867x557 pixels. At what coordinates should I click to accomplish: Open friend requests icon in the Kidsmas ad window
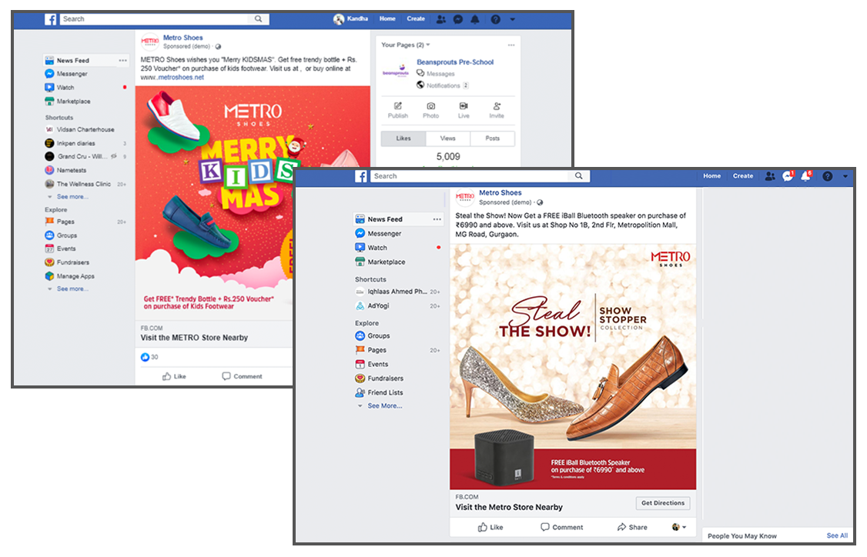(x=440, y=19)
